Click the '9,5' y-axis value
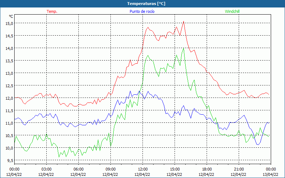Screen dimensions: 285x178 (x=10, y=161)
